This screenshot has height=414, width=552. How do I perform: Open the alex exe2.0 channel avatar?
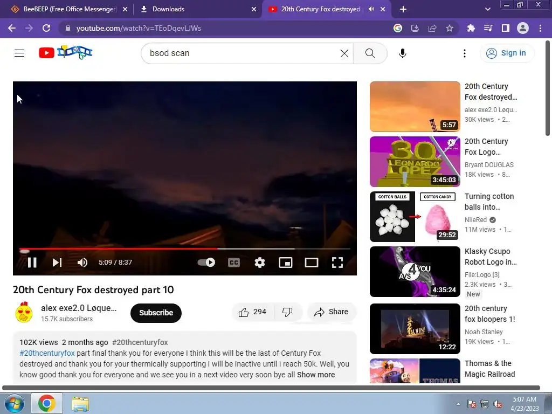pos(24,312)
